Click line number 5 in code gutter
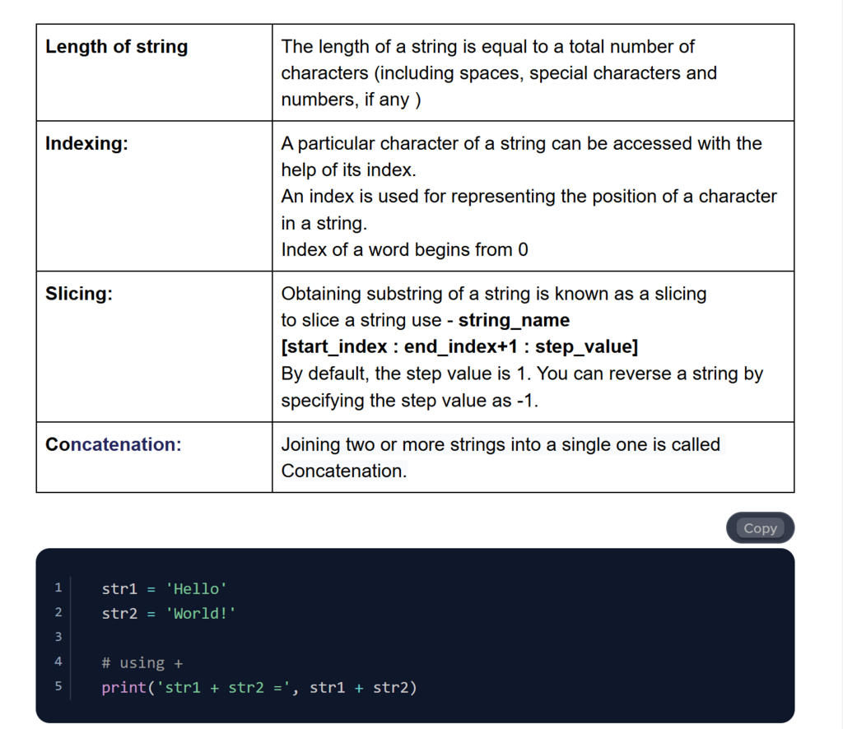Viewport: 843px width, 729px height. click(58, 686)
